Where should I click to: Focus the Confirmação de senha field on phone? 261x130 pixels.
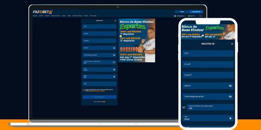click(208, 96)
